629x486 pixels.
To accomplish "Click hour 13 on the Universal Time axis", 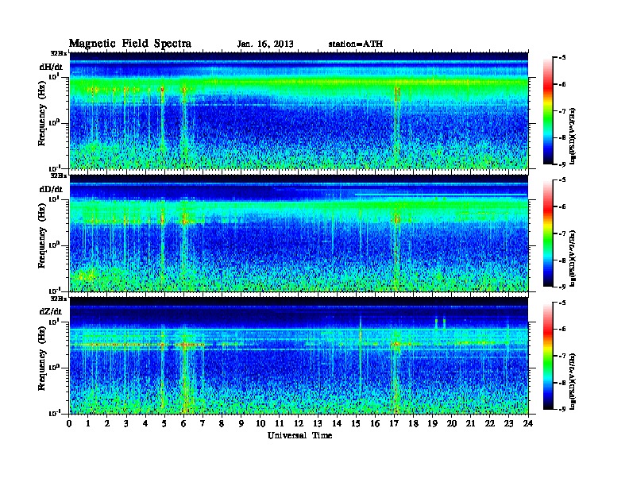I will [x=318, y=424].
